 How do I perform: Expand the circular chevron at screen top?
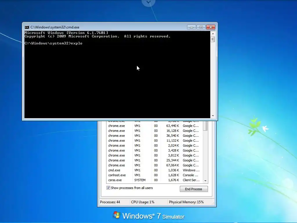pos(148,2)
